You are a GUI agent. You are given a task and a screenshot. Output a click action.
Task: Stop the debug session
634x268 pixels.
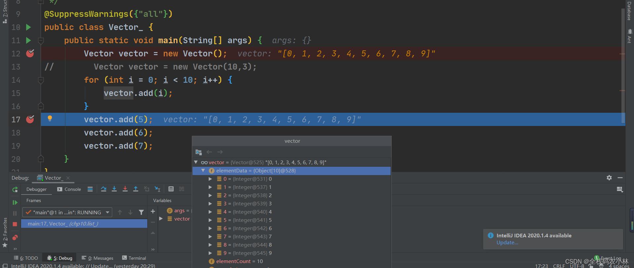15,224
